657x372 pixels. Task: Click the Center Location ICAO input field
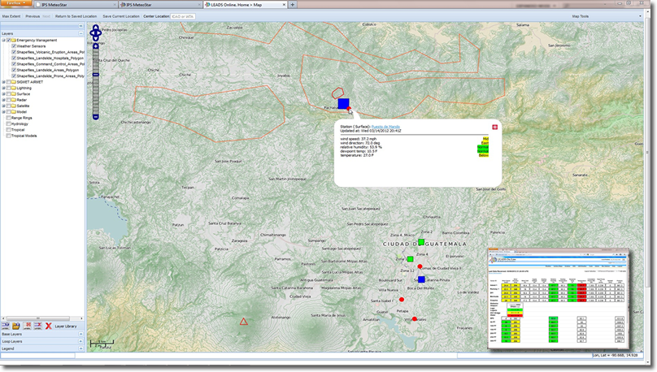tap(183, 16)
